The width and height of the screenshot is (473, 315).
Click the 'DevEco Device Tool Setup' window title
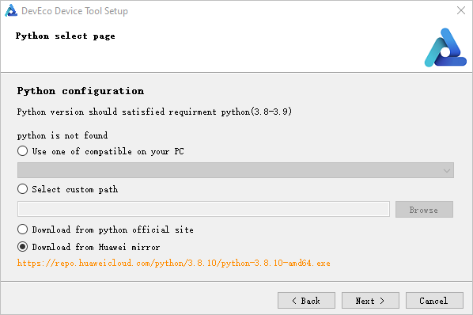[x=74, y=11]
